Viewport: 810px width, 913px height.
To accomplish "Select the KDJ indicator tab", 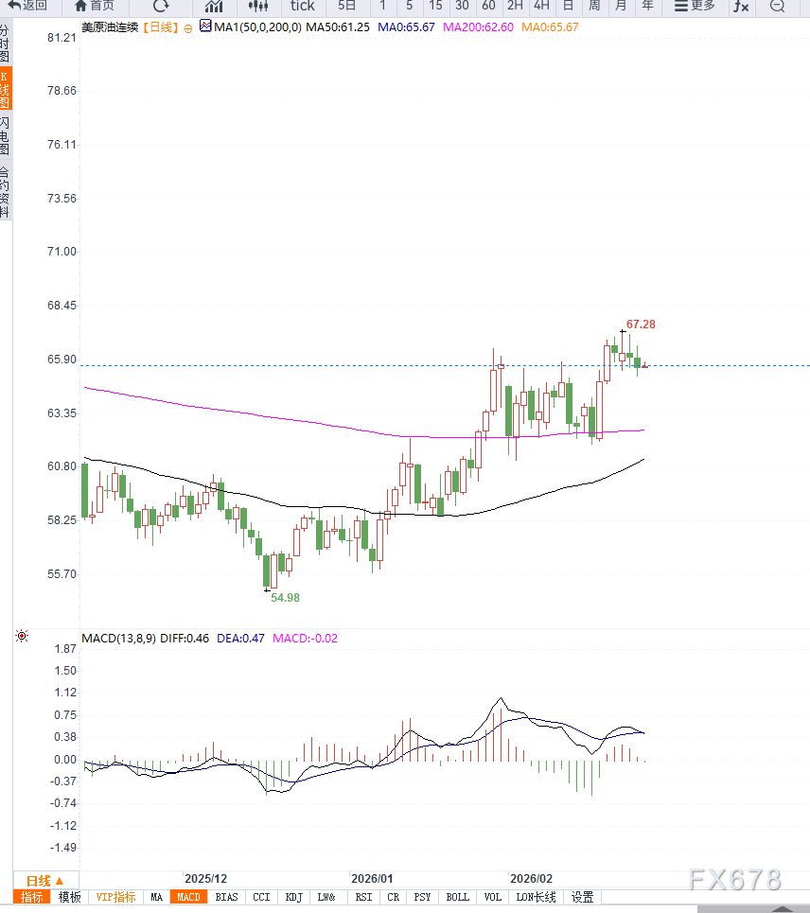I will (x=294, y=897).
